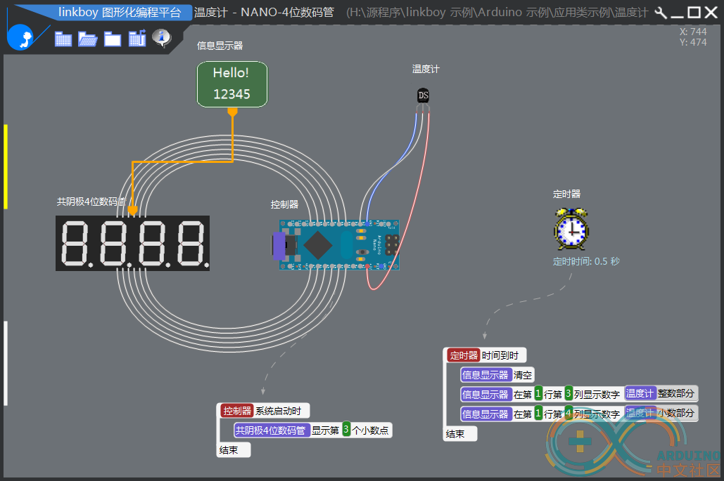Click the linkboy round logo icon
The width and height of the screenshot is (724, 481).
[20, 37]
